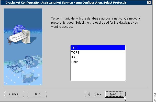The image size is (156, 102).
Task: Go back with the Back button
Action: (95, 94)
